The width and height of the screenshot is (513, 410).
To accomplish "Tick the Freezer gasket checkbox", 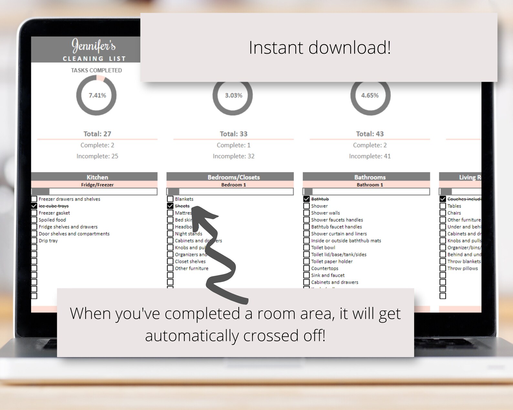I will coord(34,213).
